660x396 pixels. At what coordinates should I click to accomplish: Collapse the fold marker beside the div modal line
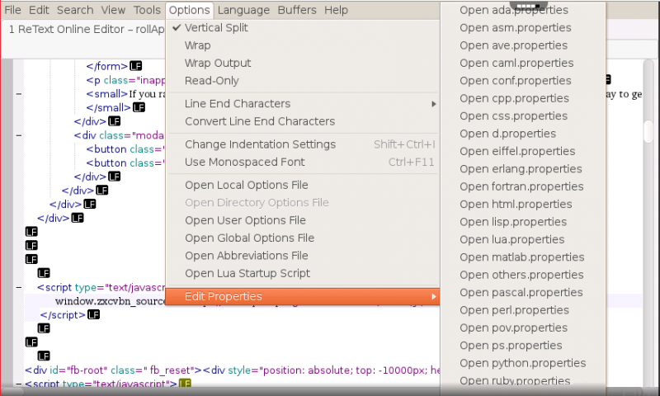(x=18, y=135)
